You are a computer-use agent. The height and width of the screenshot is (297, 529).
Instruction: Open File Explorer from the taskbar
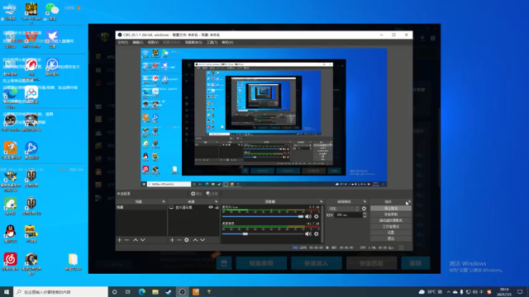pos(155,292)
